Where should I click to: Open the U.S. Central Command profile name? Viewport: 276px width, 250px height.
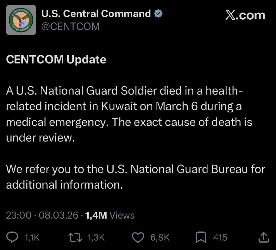(96, 14)
